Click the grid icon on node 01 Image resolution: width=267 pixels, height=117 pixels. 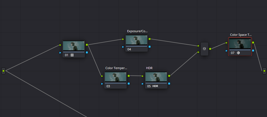point(72,55)
